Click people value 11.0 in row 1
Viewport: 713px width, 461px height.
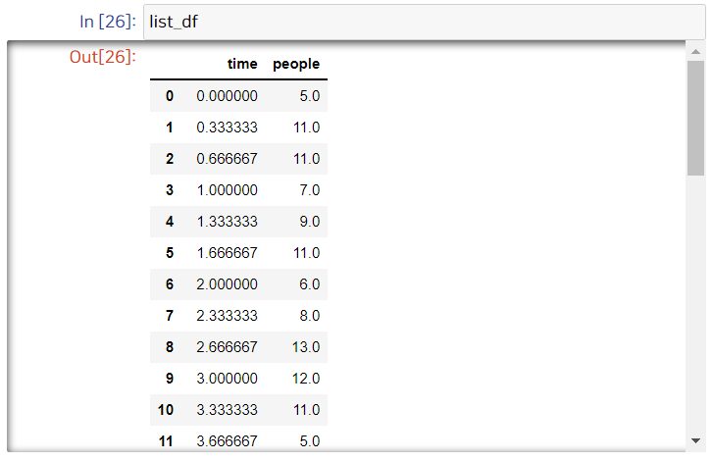[x=306, y=128]
